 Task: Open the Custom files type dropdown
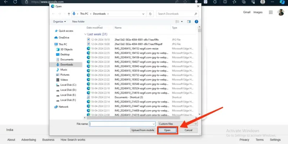178,124
